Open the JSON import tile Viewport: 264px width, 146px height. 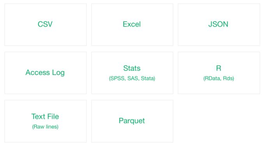(219, 25)
